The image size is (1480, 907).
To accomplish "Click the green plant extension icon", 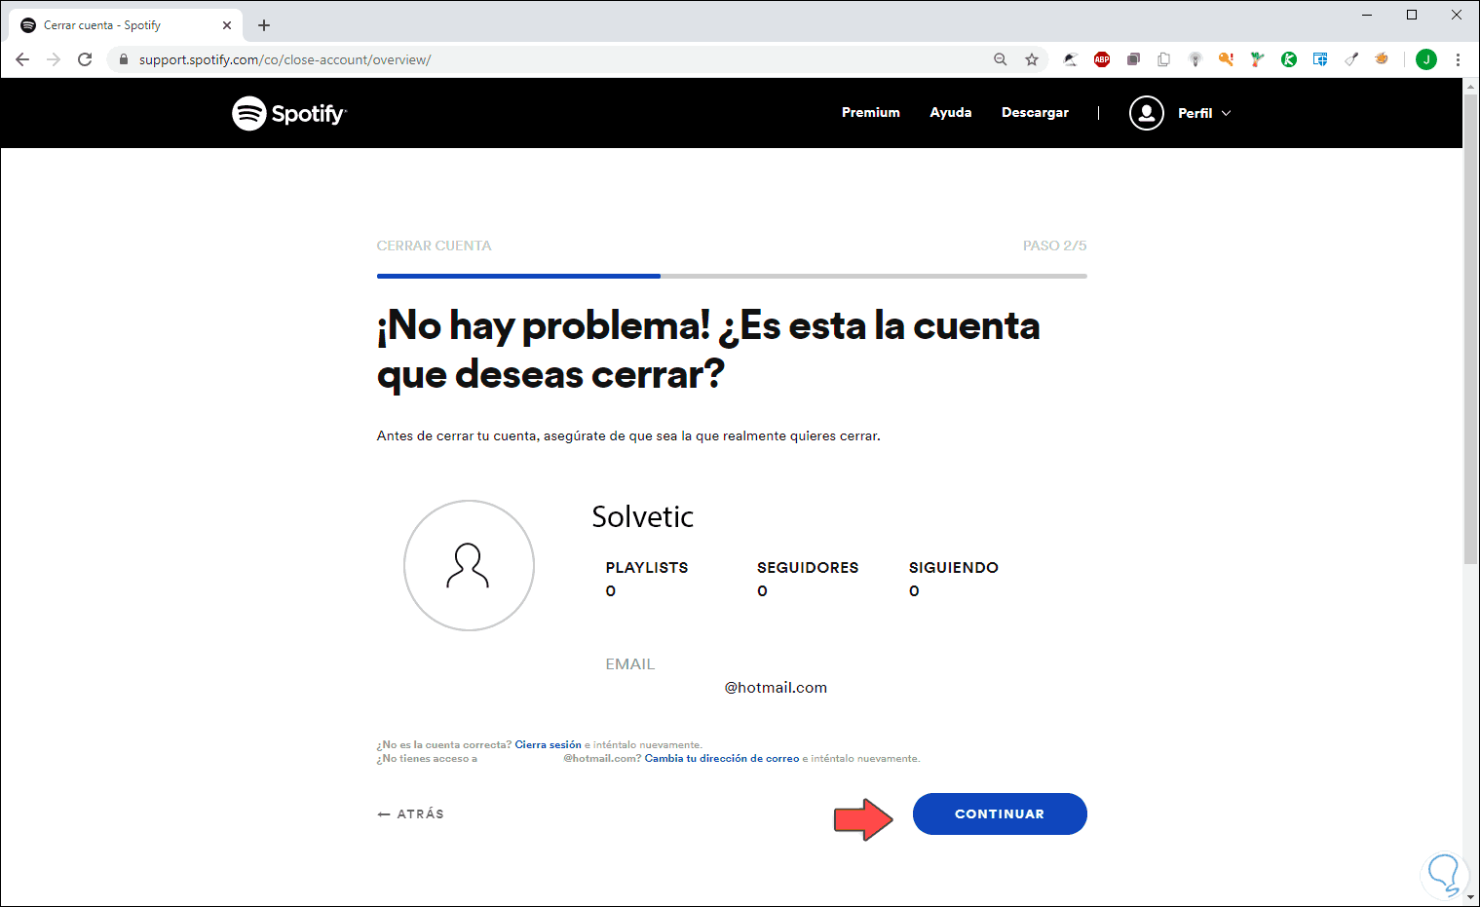I will (x=1258, y=59).
